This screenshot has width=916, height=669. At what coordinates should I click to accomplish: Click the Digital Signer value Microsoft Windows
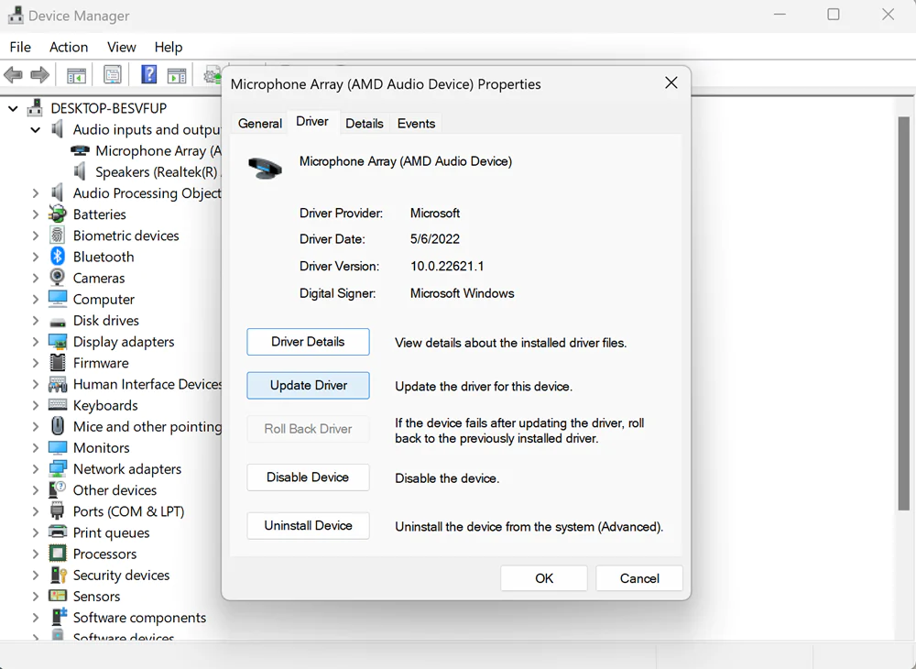point(462,293)
